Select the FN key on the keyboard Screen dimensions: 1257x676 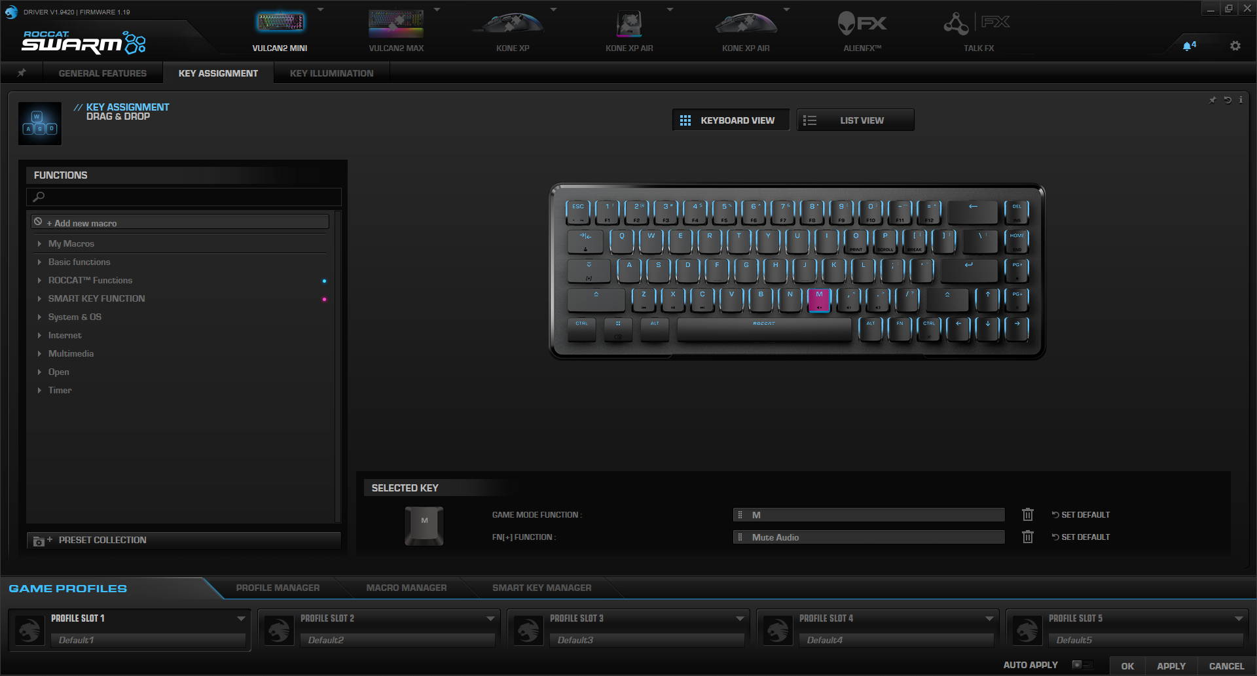(900, 329)
